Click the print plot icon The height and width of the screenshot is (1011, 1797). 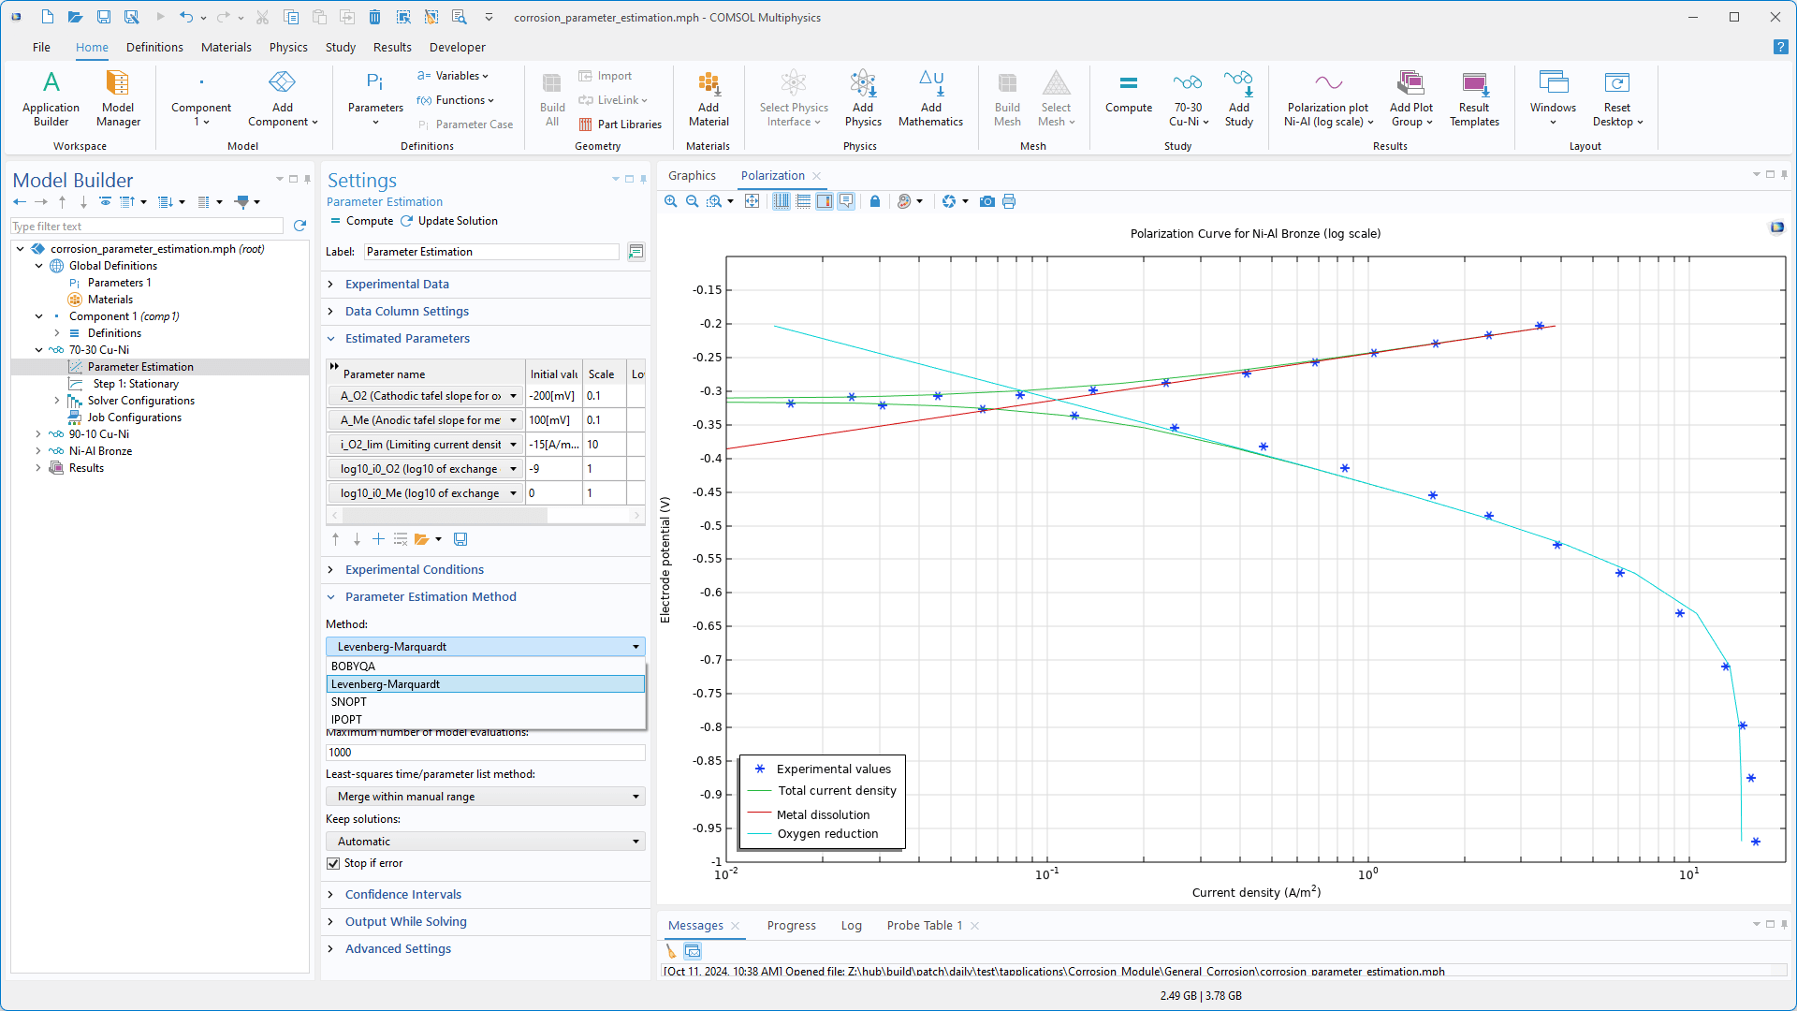click(1009, 201)
